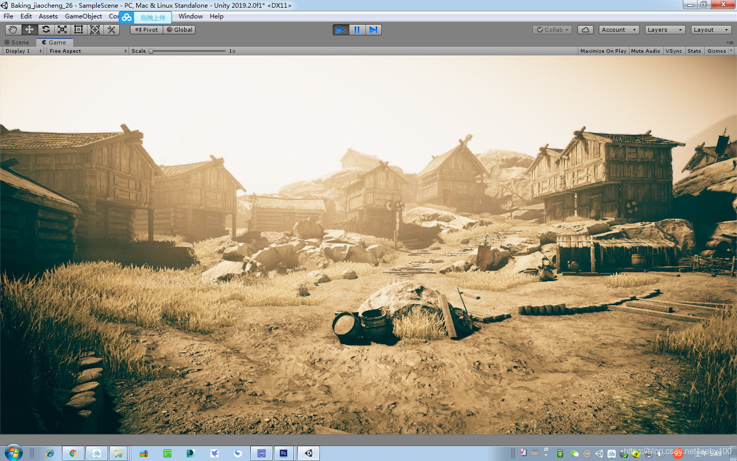
Task: Open Windows Explorer folder in taskbar
Action: tap(118, 453)
